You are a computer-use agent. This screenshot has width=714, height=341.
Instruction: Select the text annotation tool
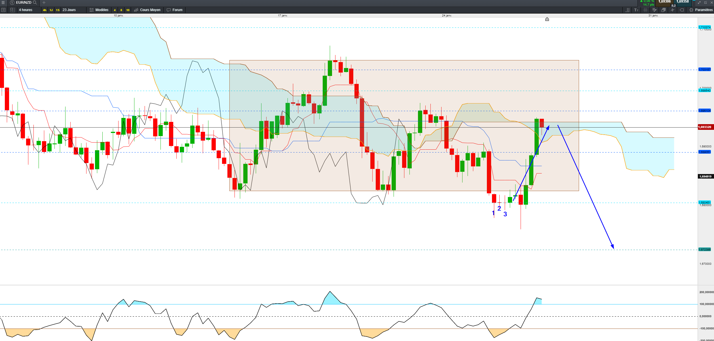coord(636,10)
